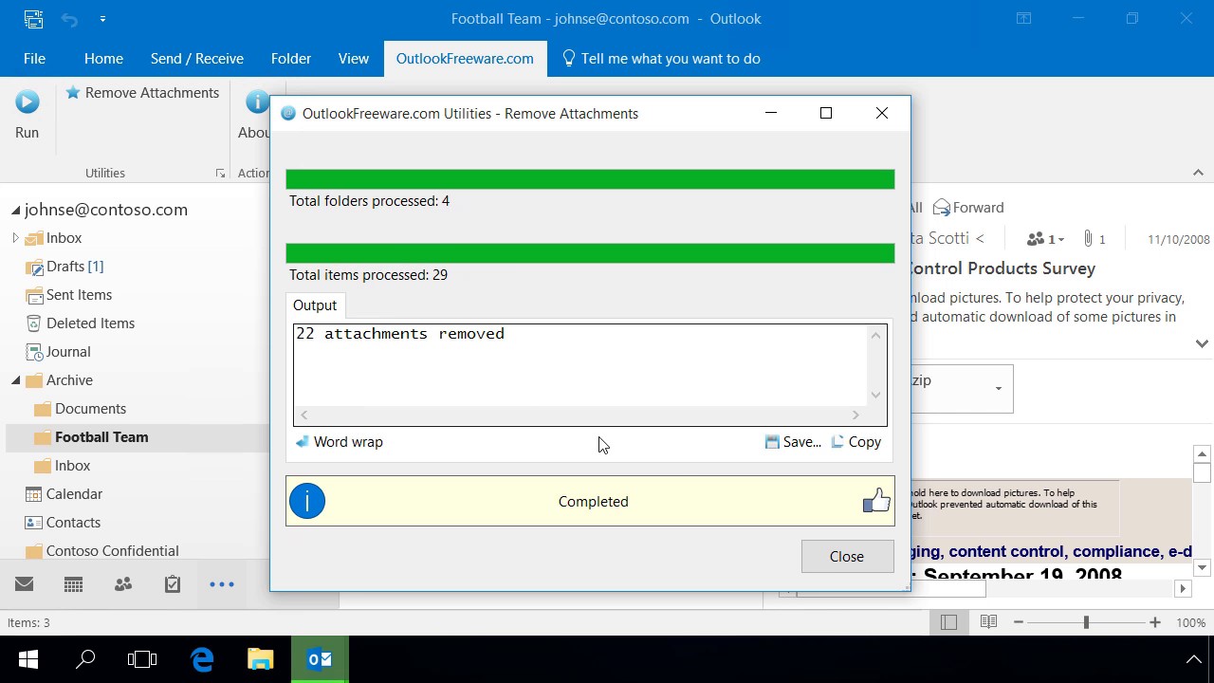Expand the top-level Inbox folder arrow
The height and width of the screenshot is (683, 1214).
click(15, 238)
